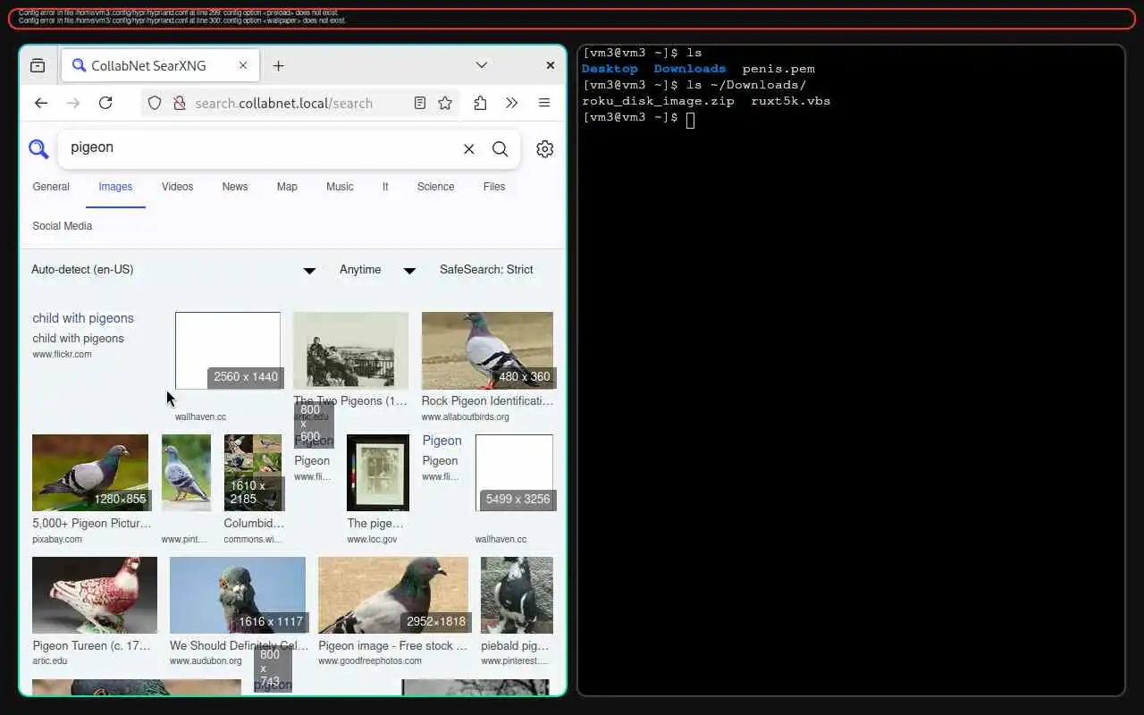1144x715 pixels.
Task: Open the child with pigeons link
Action: 83,318
